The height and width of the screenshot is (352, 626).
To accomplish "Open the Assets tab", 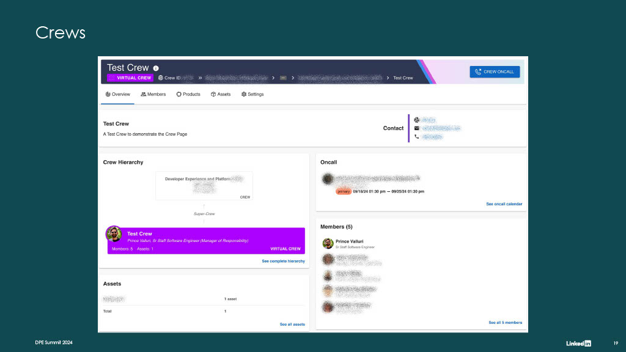I will (221, 95).
